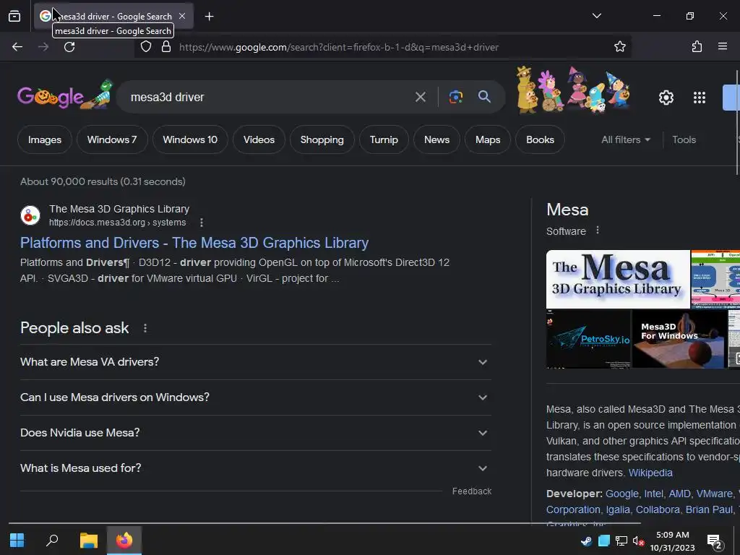Unmute the system tray volume icon
Viewport: 740px width, 555px height.
click(x=638, y=541)
